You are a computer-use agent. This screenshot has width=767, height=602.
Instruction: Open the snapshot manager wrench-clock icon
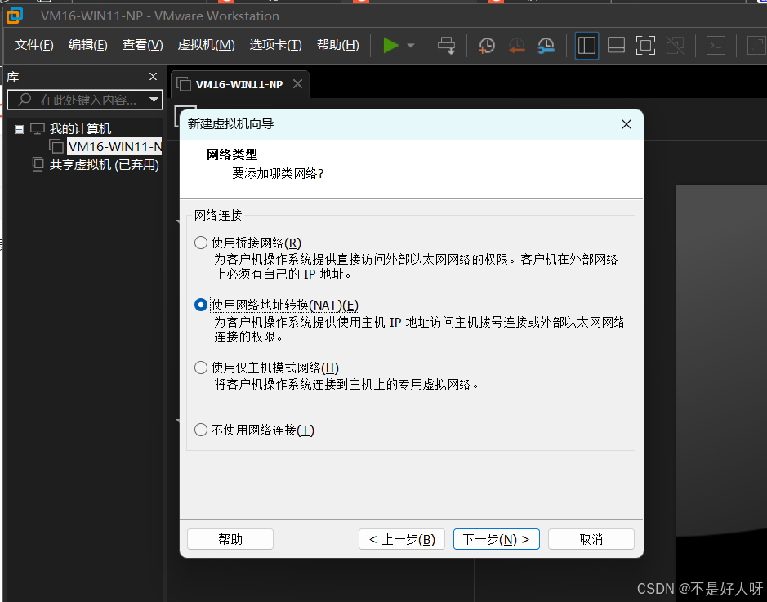pyautogui.click(x=546, y=46)
